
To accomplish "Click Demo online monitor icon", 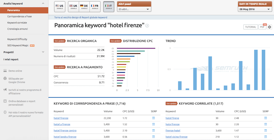I will pos(5,71).
